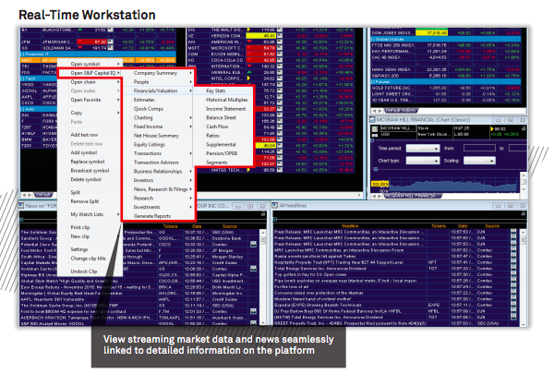Click the 'Headline' column header in All headlines
The width and height of the screenshot is (554, 386).
coord(350,226)
